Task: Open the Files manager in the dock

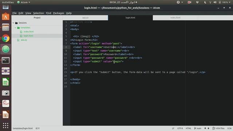Action: (x=5, y=28)
